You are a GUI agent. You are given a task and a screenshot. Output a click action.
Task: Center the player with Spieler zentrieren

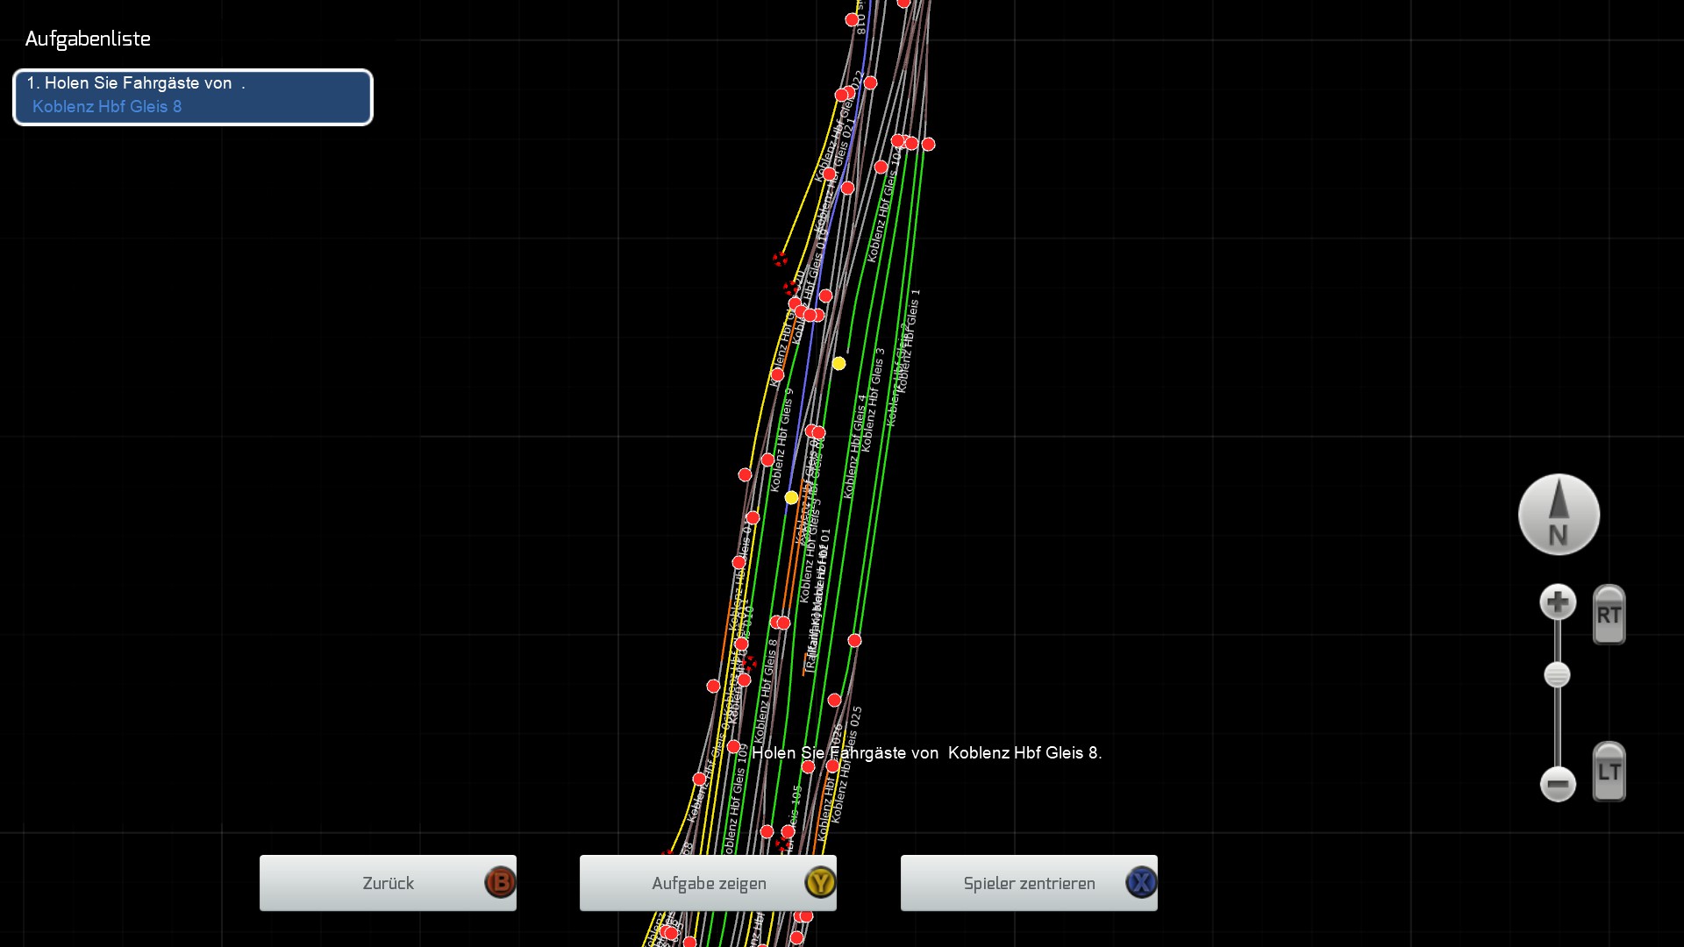click(x=1029, y=883)
